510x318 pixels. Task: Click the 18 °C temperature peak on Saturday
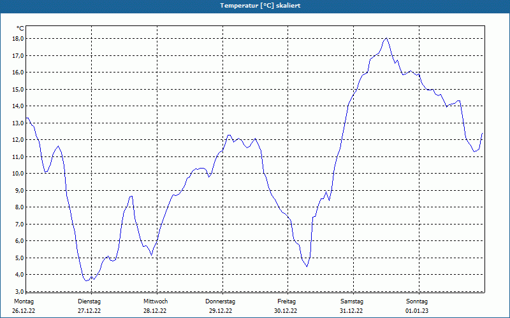(386, 38)
